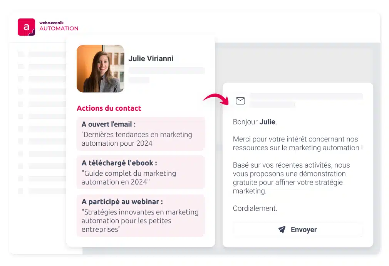Open the "A participé au webinar" action card
This screenshot has width=389, height=266.
[141, 216]
